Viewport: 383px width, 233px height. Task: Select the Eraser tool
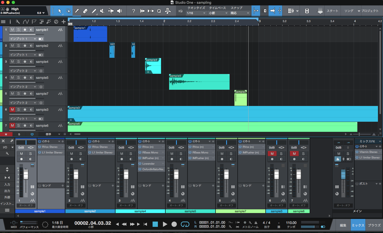pos(85,11)
